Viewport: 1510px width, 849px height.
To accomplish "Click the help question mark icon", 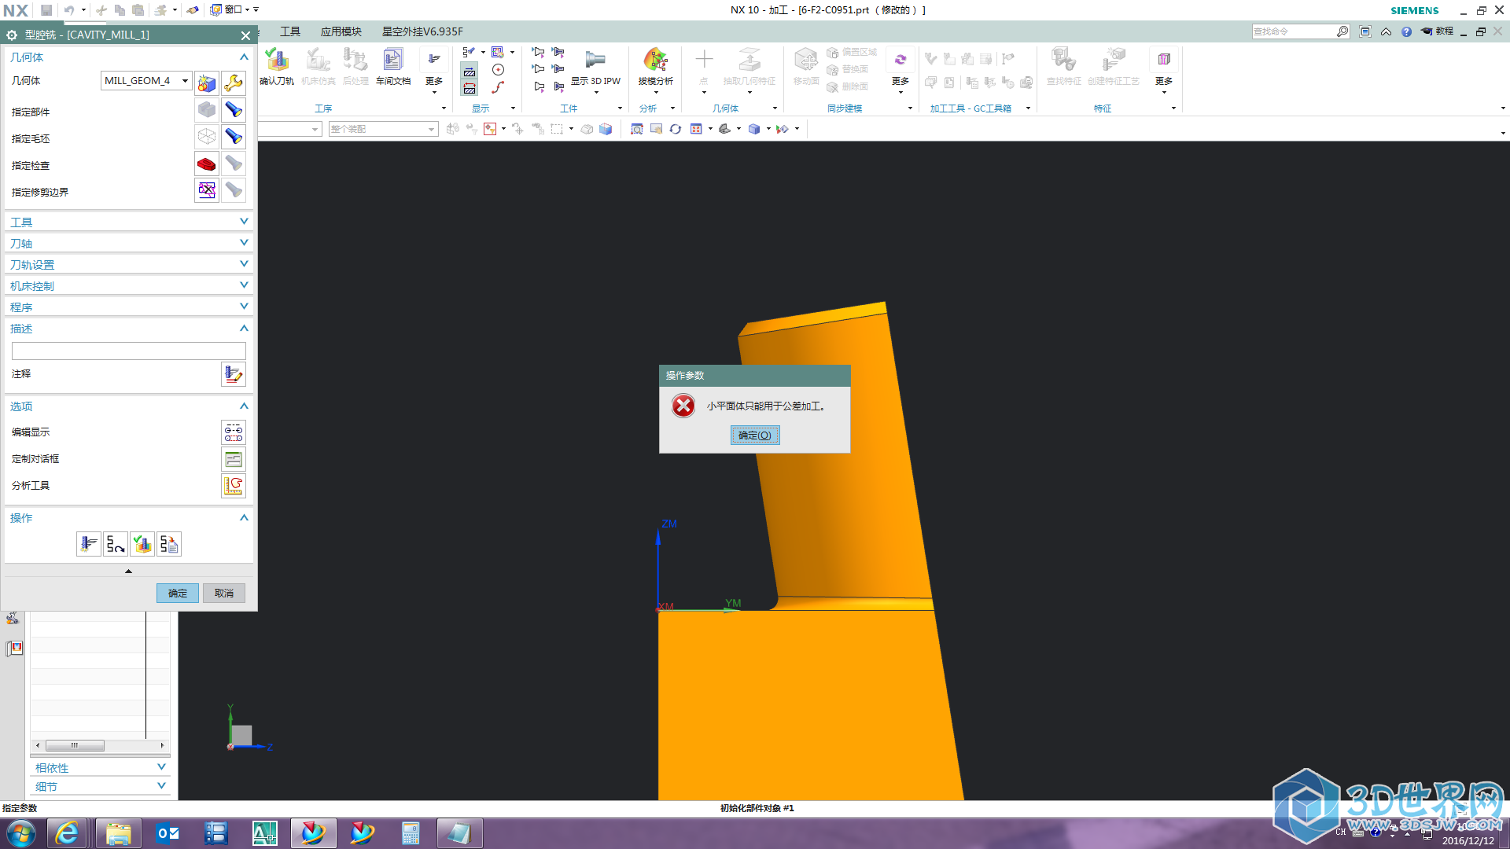I will [1406, 31].
